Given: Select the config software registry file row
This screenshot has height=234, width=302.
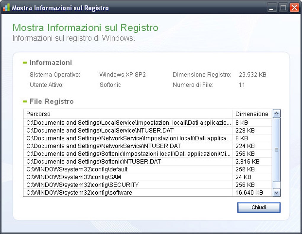Looking at the screenshot, I should pyautogui.click(x=118, y=192).
